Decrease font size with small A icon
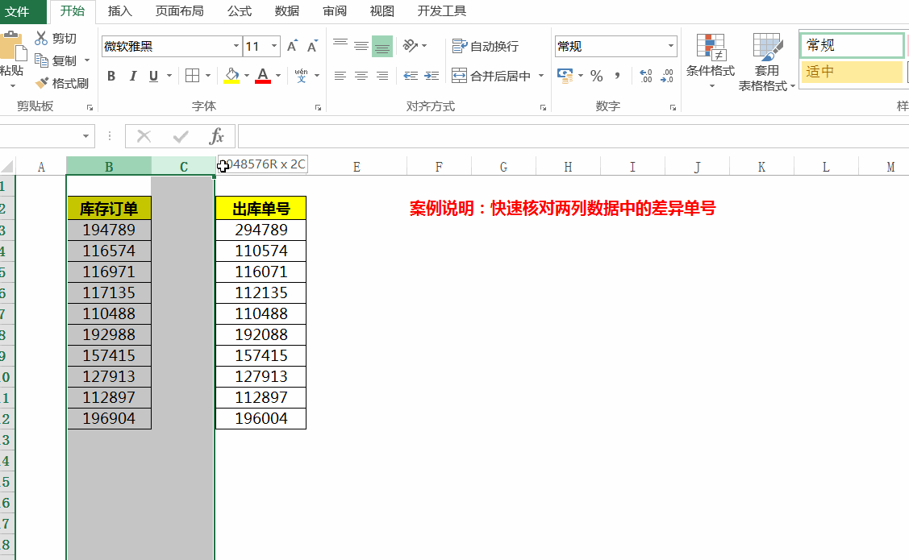The image size is (909, 560). pyautogui.click(x=312, y=46)
